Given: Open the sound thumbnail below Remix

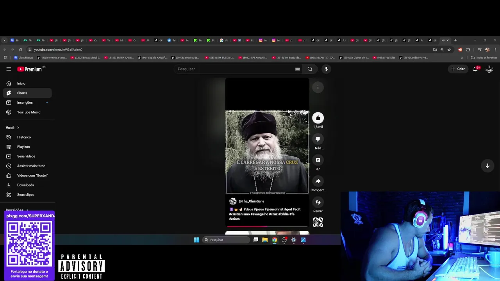Looking at the screenshot, I should tap(318, 222).
